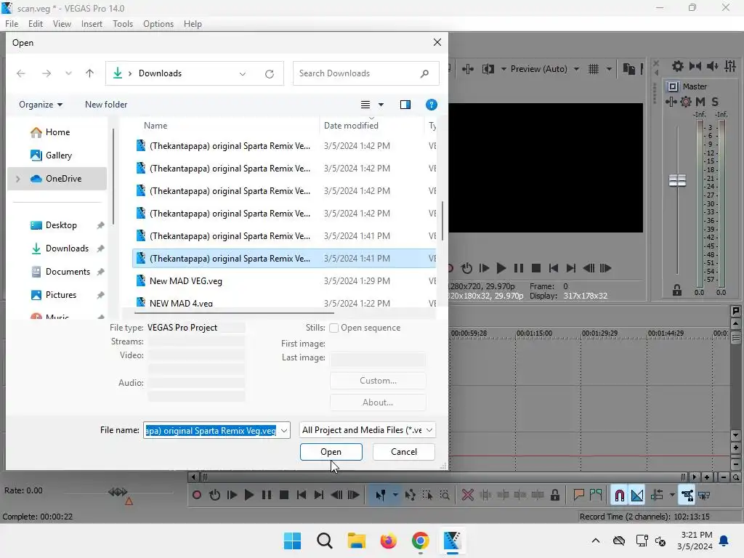Expand the File name combo box arrow

coord(284,431)
